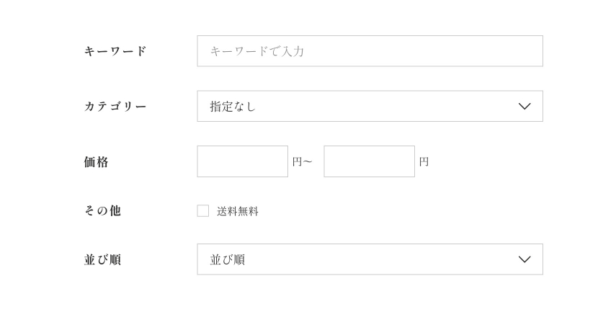Focus the minimum price input field
The image size is (616, 312).
(242, 161)
